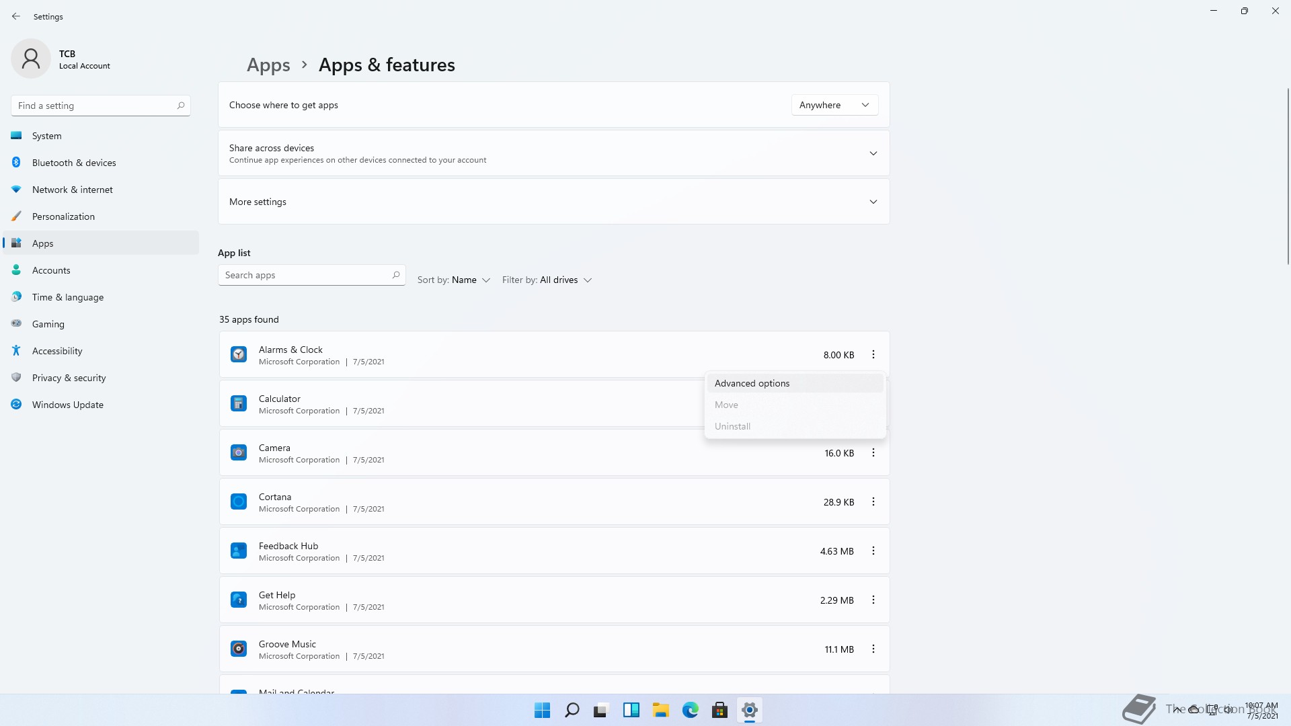Open the TCB account avatar
The image size is (1291, 726).
point(31,59)
